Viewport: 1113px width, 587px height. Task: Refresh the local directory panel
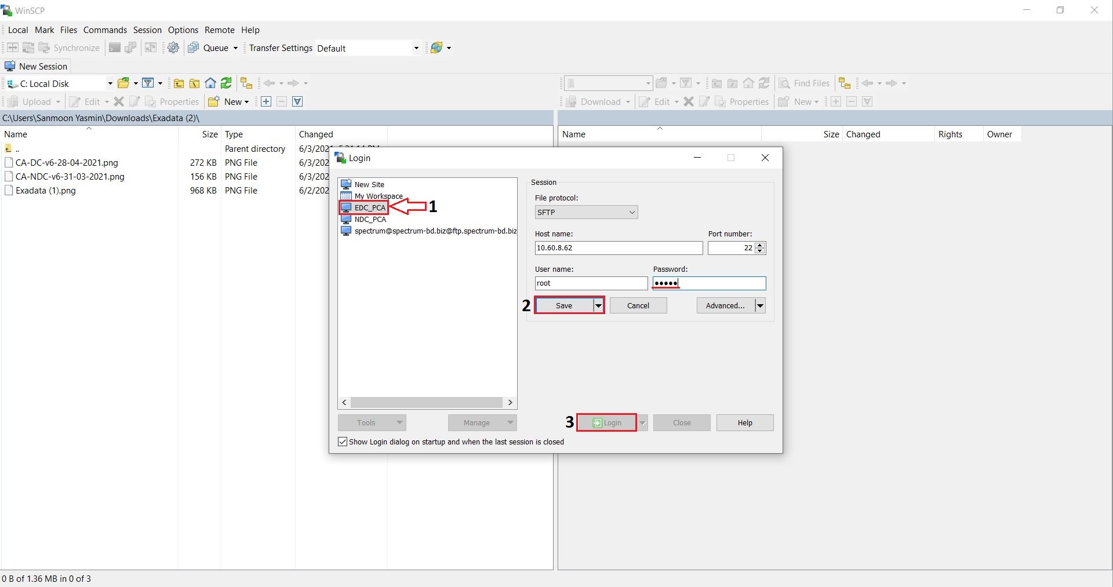coord(226,83)
